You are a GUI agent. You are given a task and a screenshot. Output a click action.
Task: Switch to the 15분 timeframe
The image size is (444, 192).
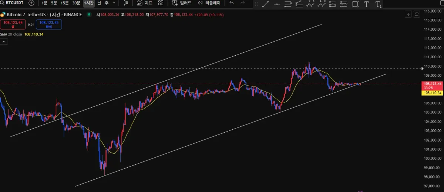click(65, 3)
